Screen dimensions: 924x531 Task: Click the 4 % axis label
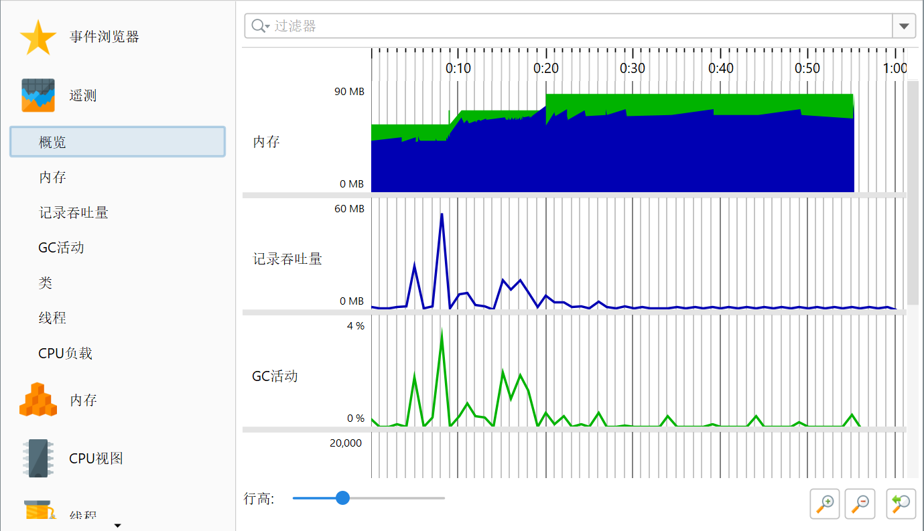coord(355,326)
